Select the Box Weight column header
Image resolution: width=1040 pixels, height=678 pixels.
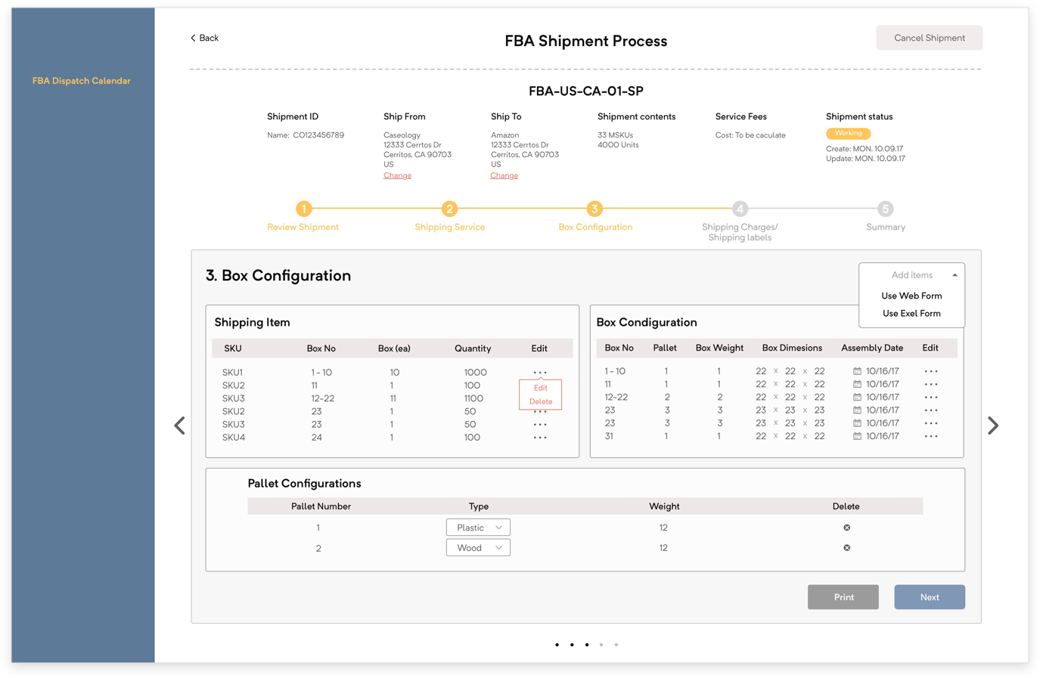pyautogui.click(x=719, y=348)
